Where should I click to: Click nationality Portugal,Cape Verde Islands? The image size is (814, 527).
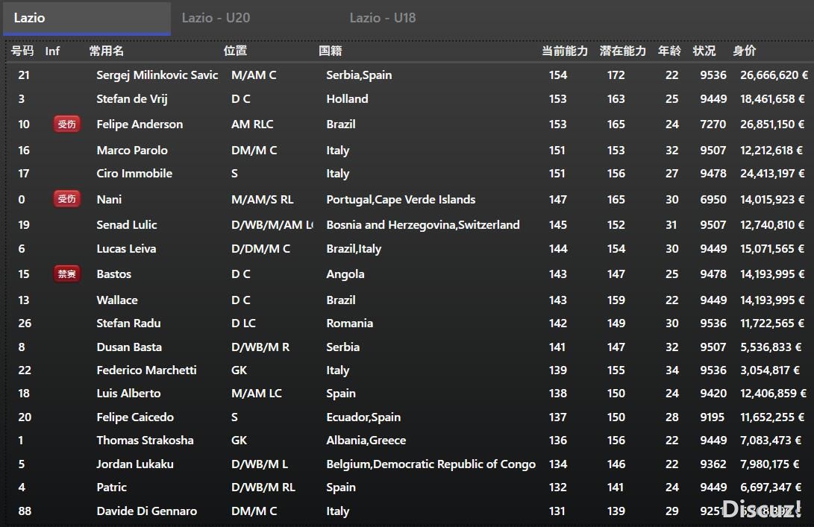[x=401, y=200]
